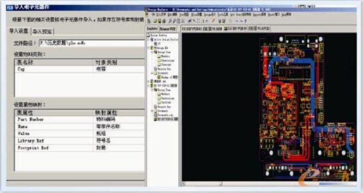Select the Library Ref attribute row
The width and height of the screenshot is (363, 193).
pos(80,141)
